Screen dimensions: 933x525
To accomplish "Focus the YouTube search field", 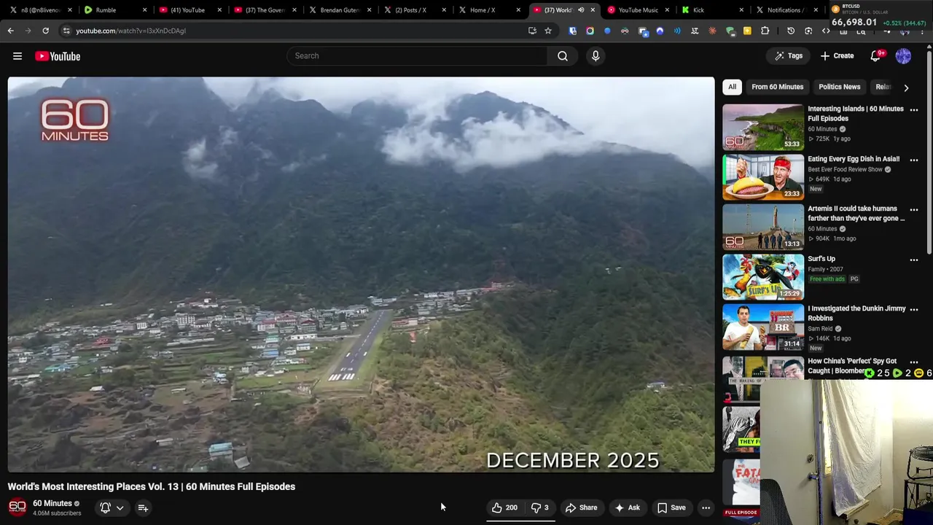I will click(417, 56).
